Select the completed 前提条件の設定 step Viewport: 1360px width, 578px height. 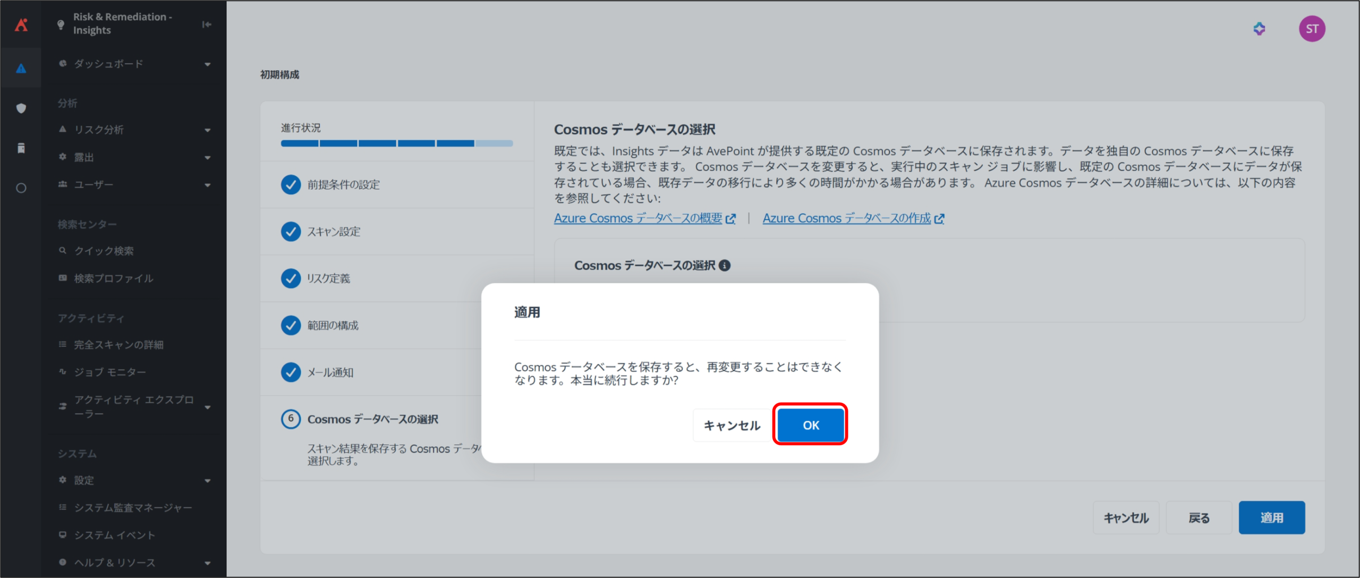click(x=343, y=185)
